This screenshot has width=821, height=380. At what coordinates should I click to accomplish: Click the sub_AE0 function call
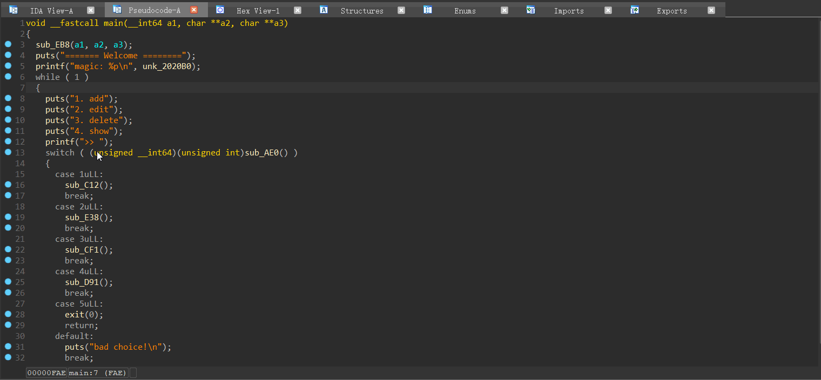coord(262,153)
